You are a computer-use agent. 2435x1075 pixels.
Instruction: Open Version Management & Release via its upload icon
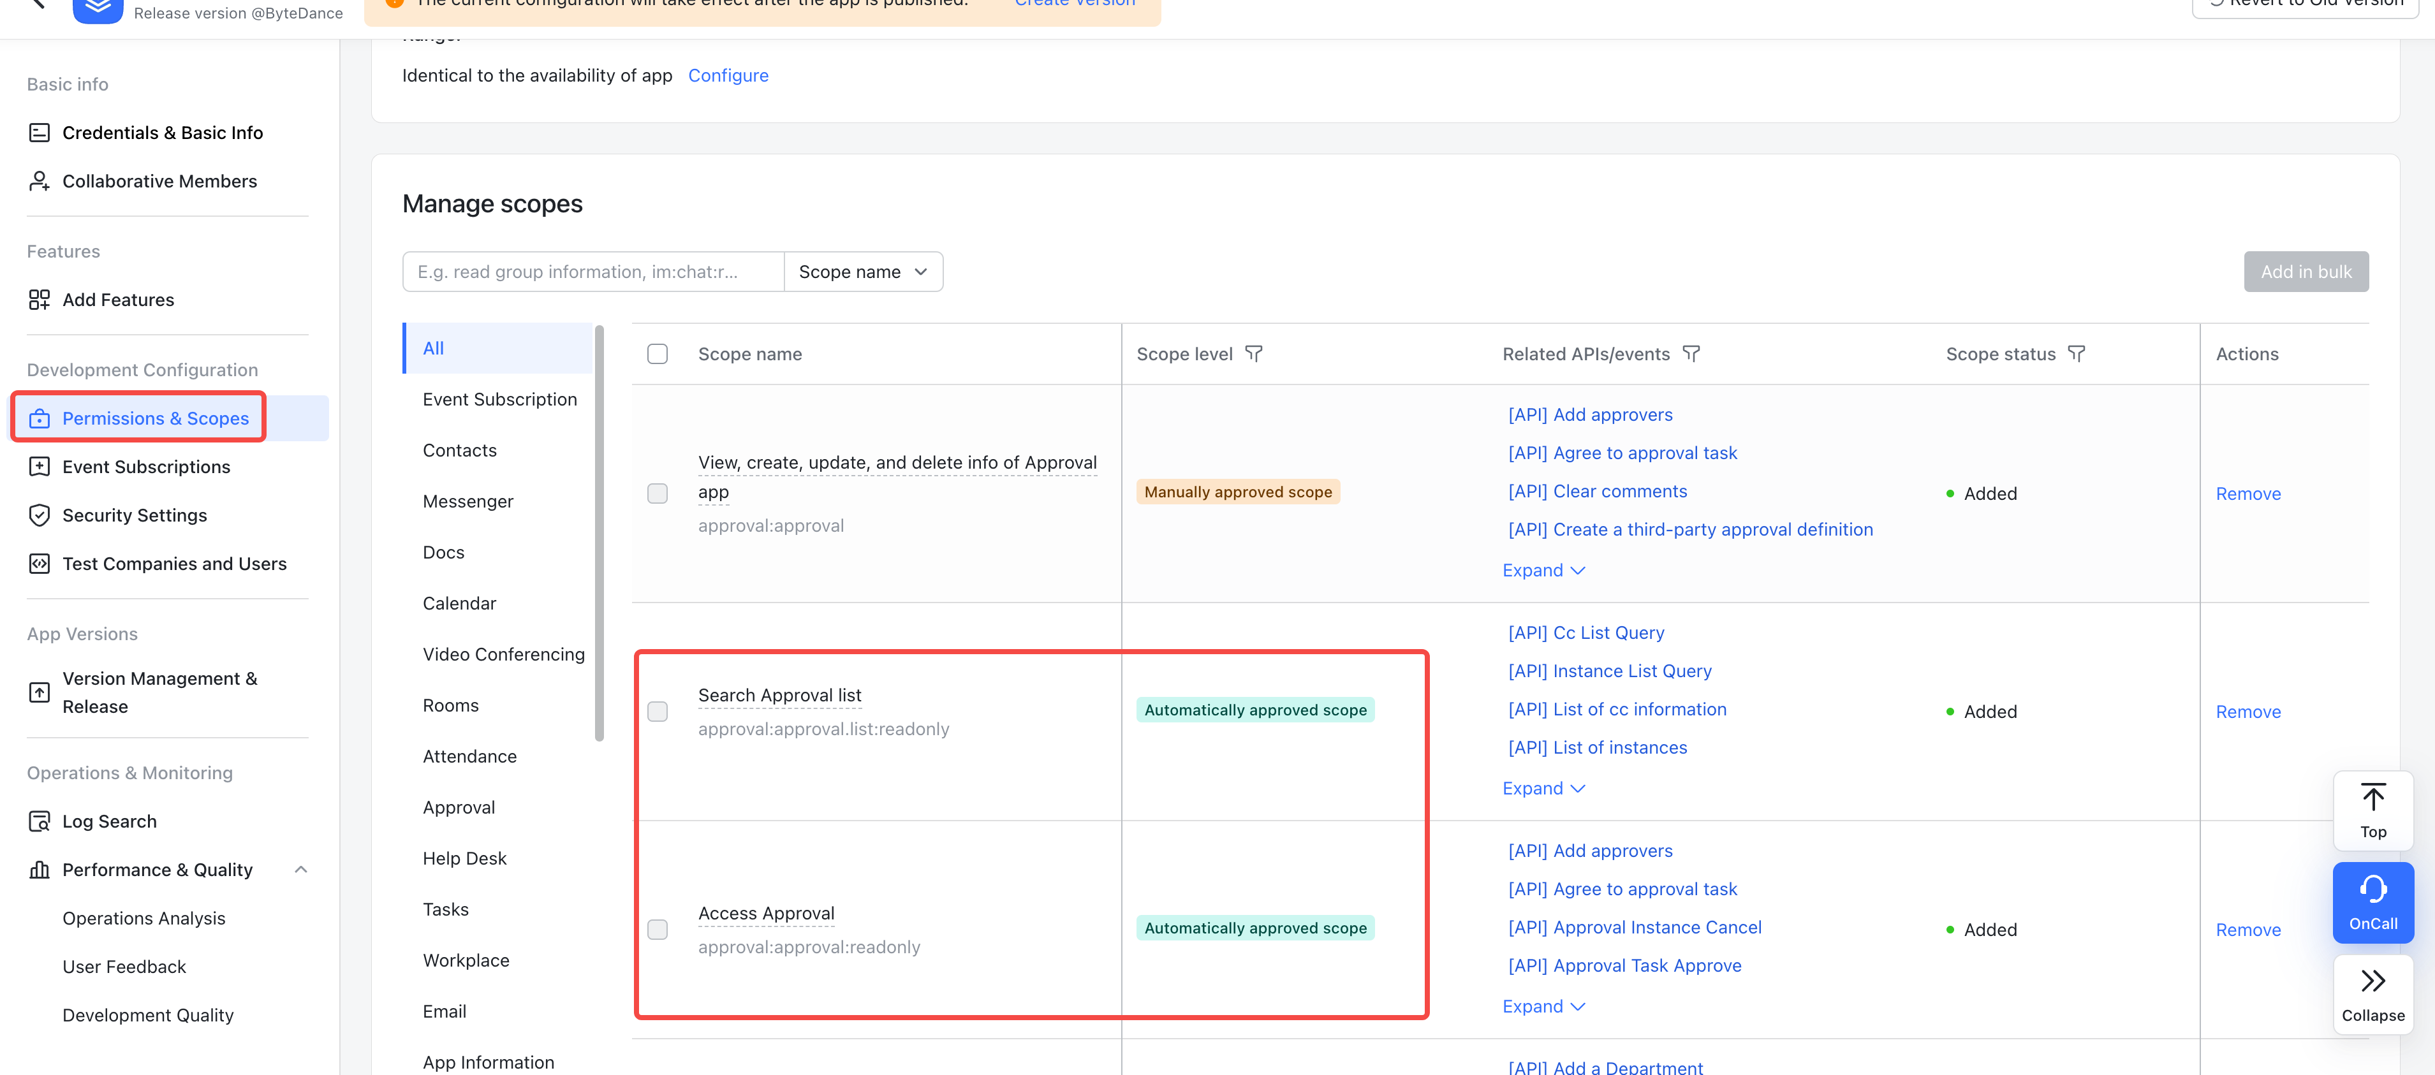[39, 692]
